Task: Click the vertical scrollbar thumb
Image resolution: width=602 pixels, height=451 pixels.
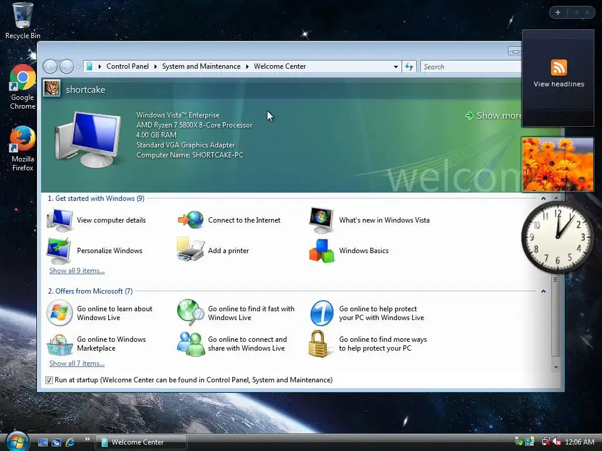Action: (x=556, y=315)
